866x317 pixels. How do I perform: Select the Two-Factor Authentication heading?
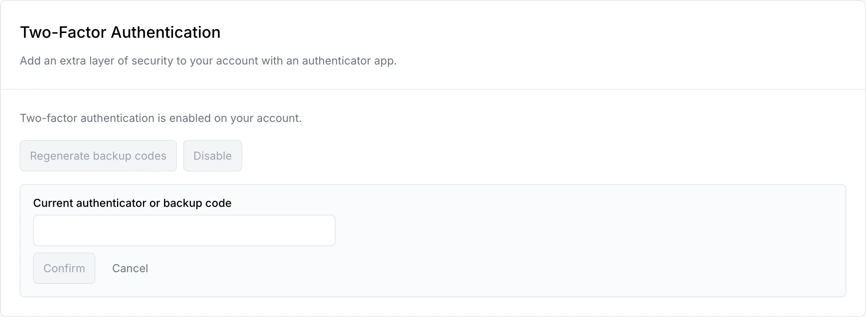120,32
